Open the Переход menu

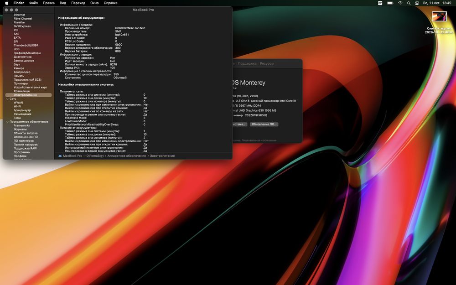click(78, 3)
